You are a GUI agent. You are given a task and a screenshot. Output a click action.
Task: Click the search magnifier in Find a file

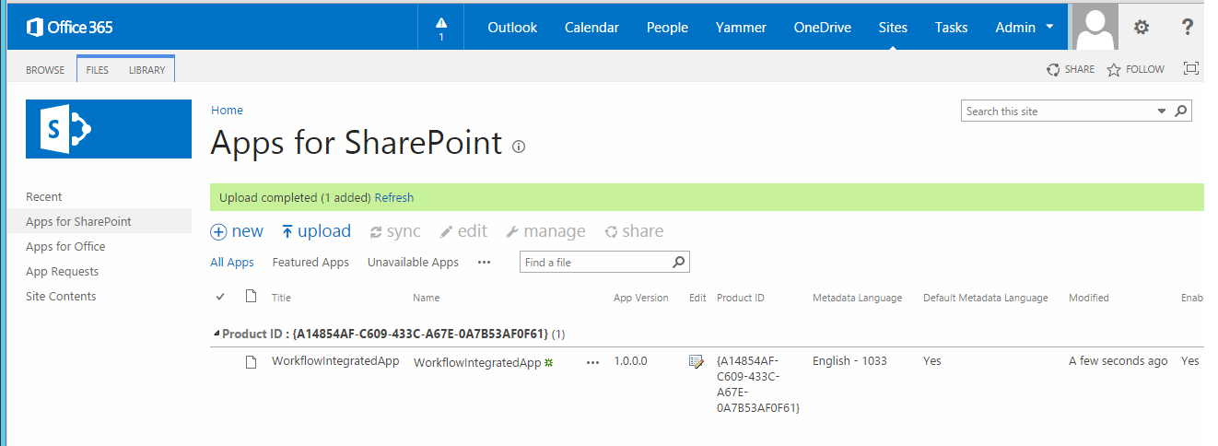tap(679, 263)
